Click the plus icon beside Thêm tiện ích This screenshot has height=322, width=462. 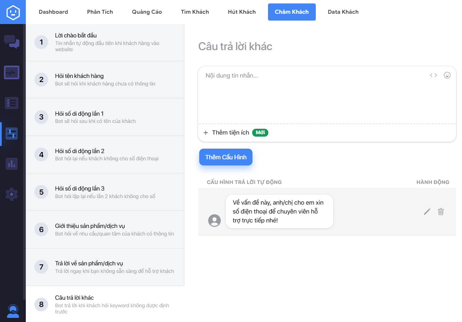pyautogui.click(x=206, y=133)
